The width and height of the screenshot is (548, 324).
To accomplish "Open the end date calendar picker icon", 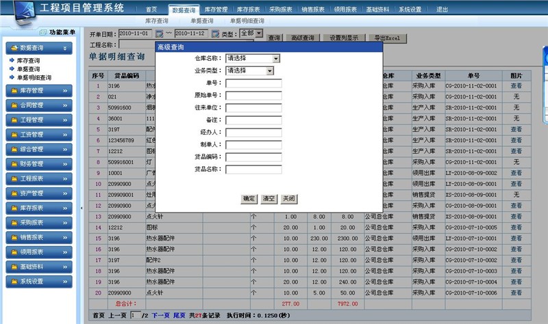I will 215,33.
